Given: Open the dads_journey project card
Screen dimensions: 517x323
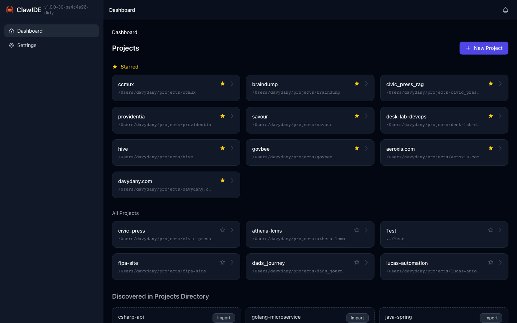Looking at the screenshot, I should click(298, 267).
